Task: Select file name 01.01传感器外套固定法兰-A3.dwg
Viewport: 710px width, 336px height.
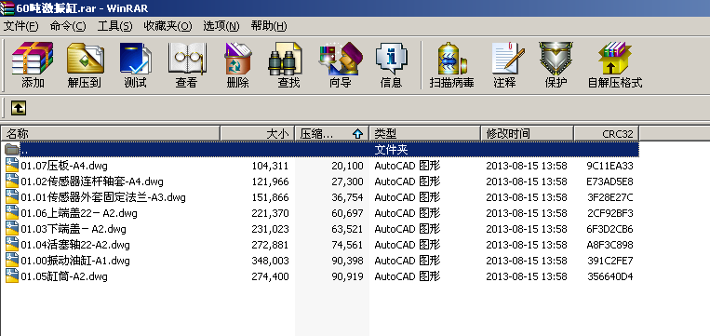Action: [103, 197]
